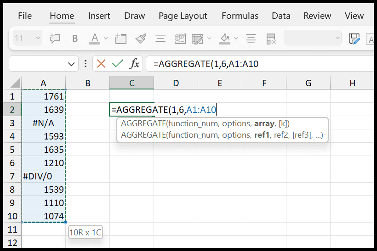The width and height of the screenshot is (377, 251).
Task: Click the Bold formatting icon
Action: coord(75,39)
